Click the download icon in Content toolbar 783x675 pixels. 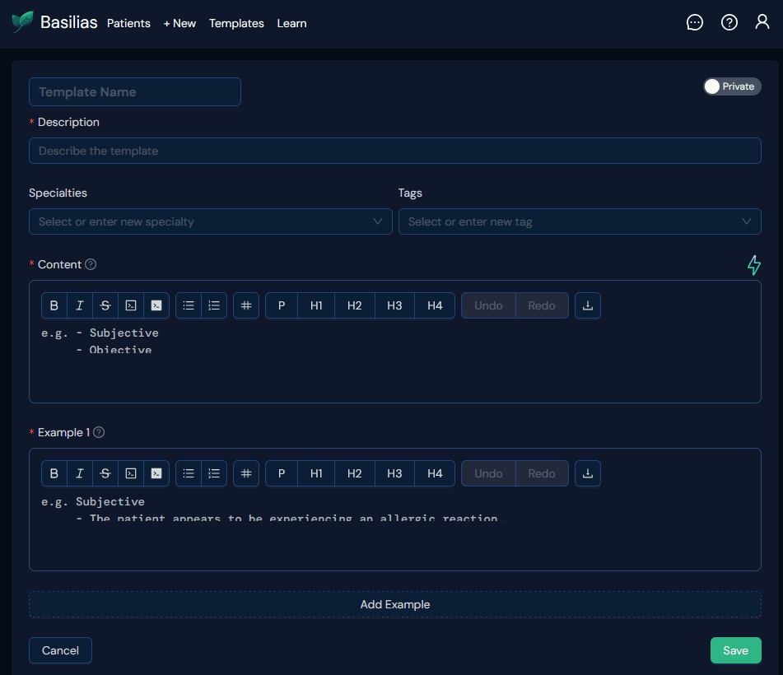pos(588,305)
